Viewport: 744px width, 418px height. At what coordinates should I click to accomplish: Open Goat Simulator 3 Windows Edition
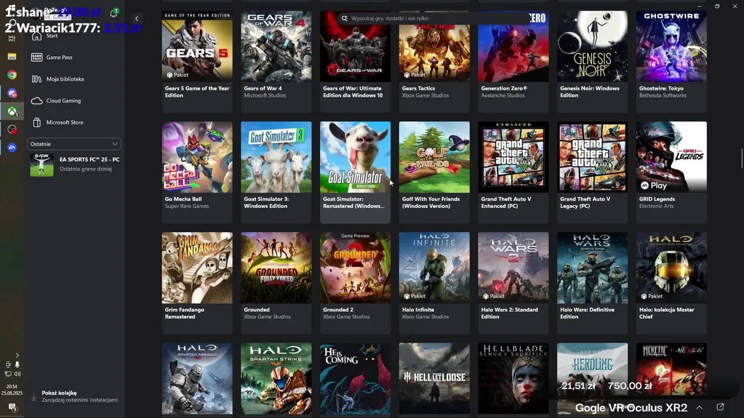click(x=276, y=172)
